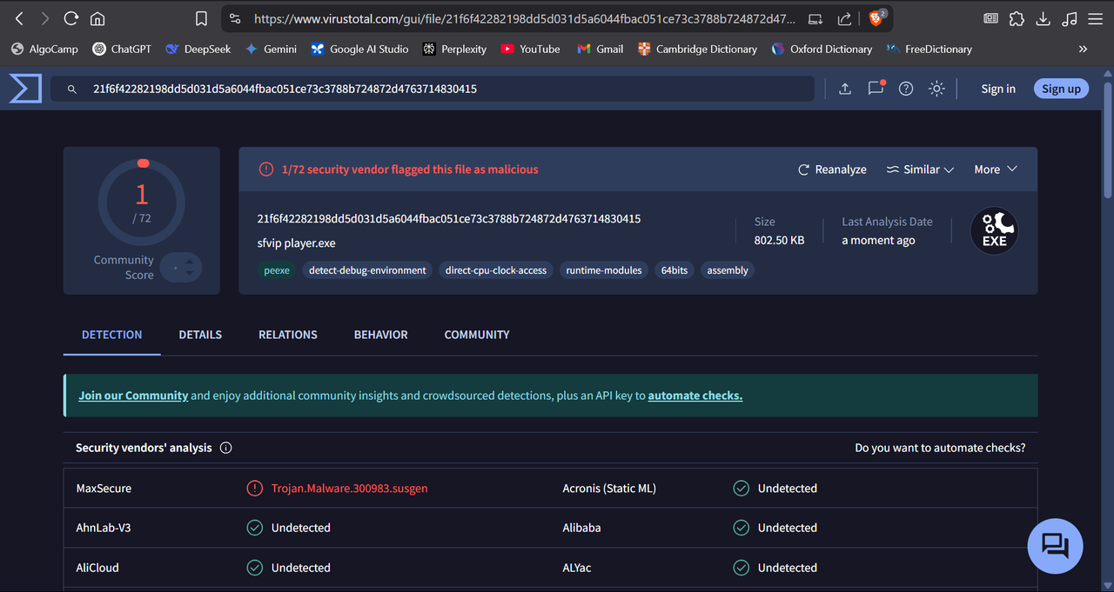The width and height of the screenshot is (1114, 592).
Task: Open the browser hamburger main menu
Action: pos(1095,18)
